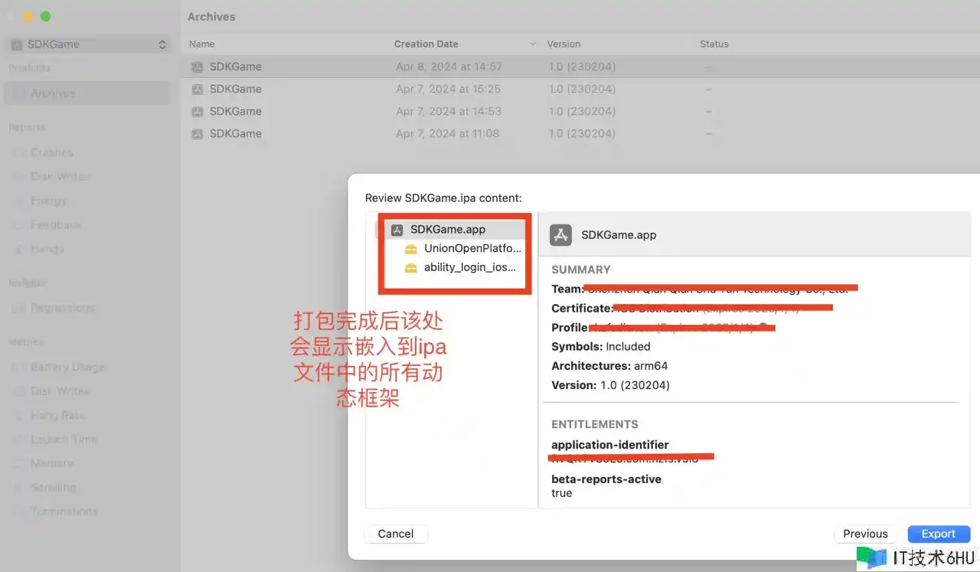Viewport: 980px width, 572px height.
Task: Click the Review SDKGame.ipa content label
Action: point(443,198)
